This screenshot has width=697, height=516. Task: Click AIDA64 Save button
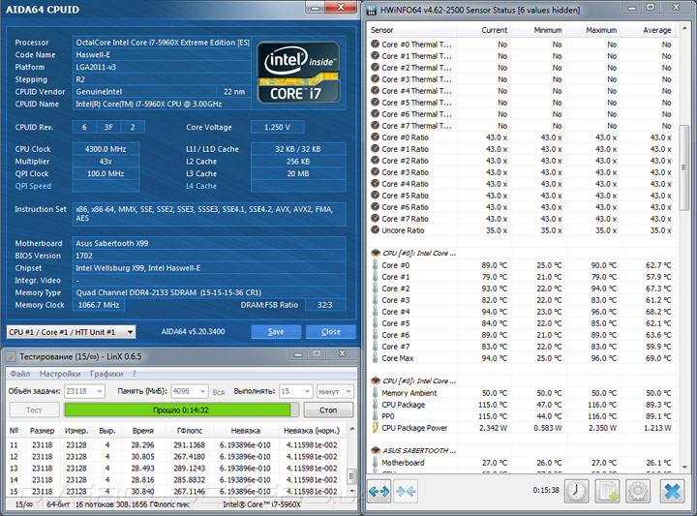(x=276, y=332)
